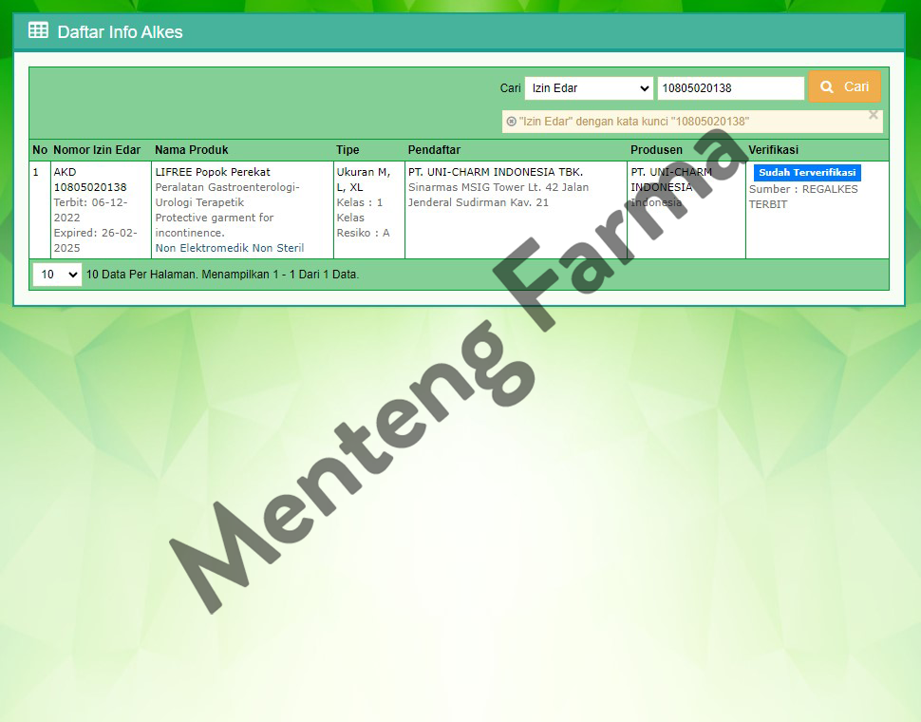Click the registration number "AKD 10805020138"
The width and height of the screenshot is (921, 722).
tap(89, 180)
